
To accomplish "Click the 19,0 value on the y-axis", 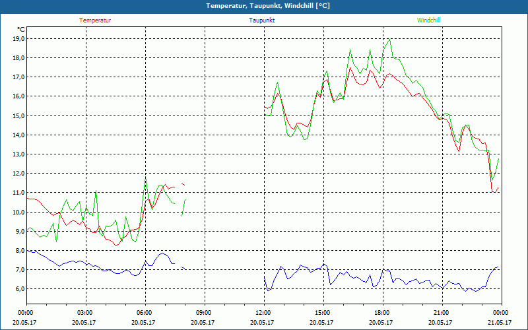I will pyautogui.click(x=18, y=39).
